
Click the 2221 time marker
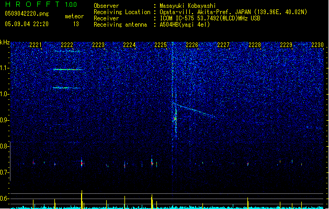[x=35, y=45]
